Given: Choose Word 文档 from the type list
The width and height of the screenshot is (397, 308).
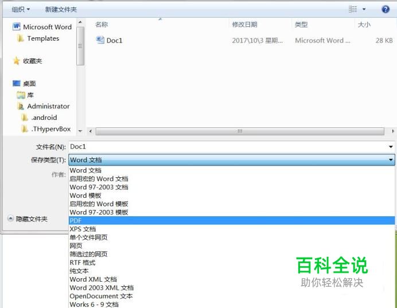Looking at the screenshot, I should click(x=232, y=170).
